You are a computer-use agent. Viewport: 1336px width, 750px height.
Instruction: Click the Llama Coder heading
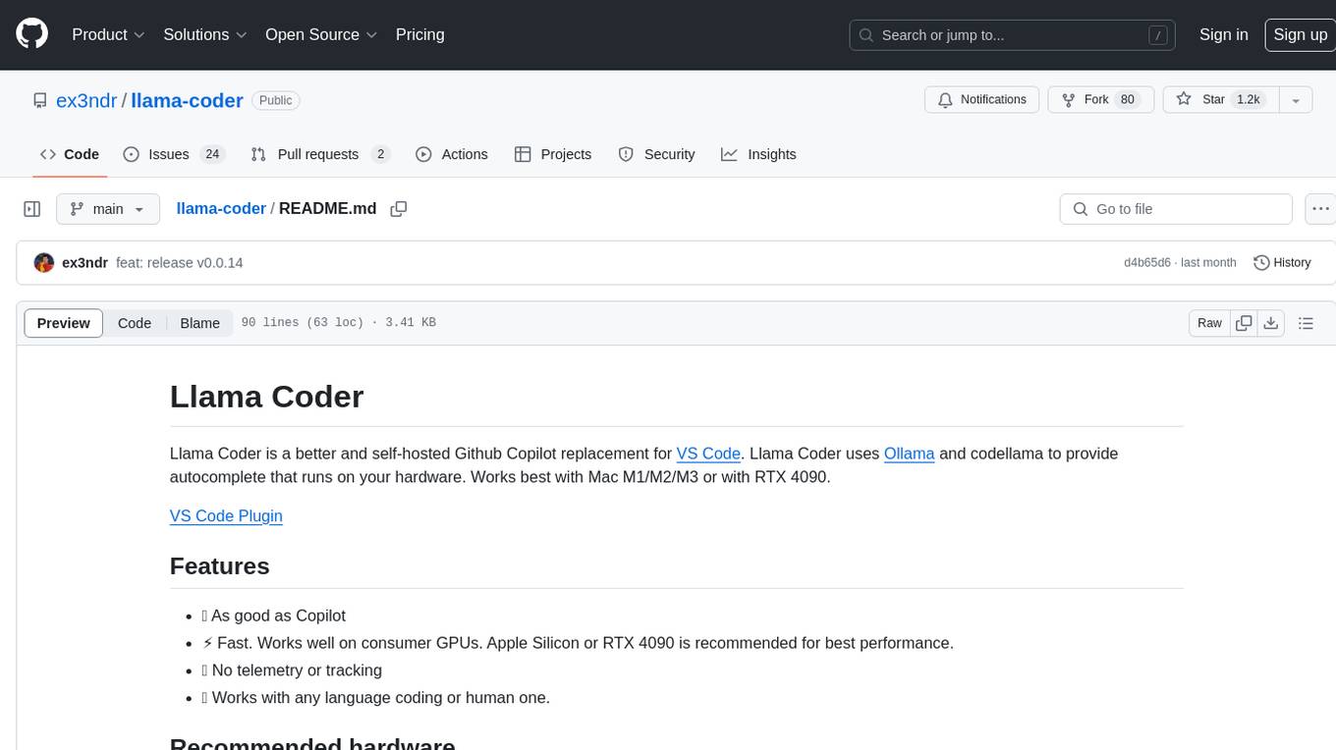pos(266,397)
